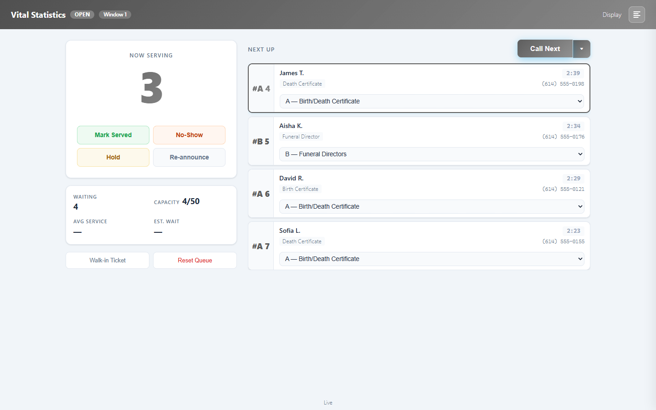Click the 2:34 wait time
The height and width of the screenshot is (410, 656).
coord(574,126)
